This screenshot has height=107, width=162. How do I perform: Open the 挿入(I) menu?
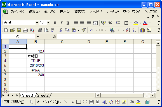tap(65, 11)
